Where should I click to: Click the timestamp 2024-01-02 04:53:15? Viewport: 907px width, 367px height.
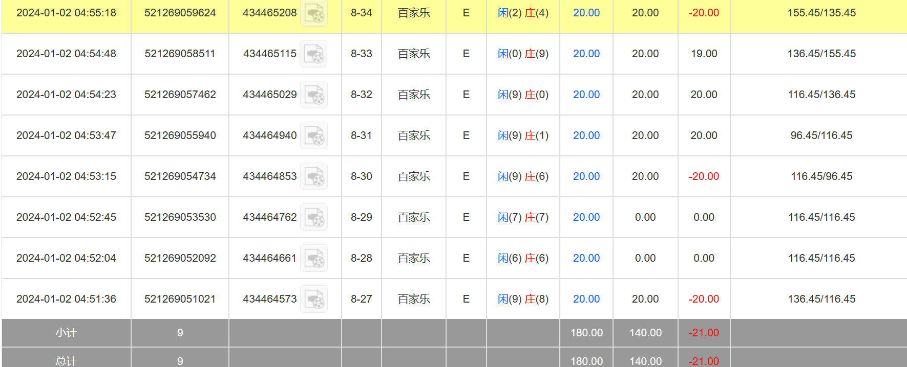coord(66,176)
